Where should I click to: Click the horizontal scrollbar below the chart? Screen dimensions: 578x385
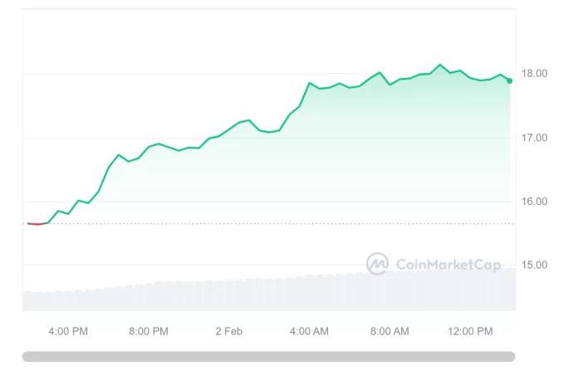[268, 357]
